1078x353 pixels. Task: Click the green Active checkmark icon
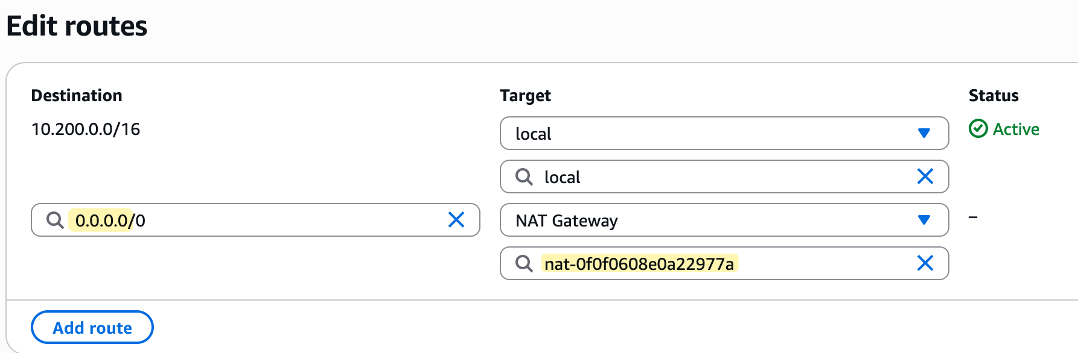coord(978,128)
